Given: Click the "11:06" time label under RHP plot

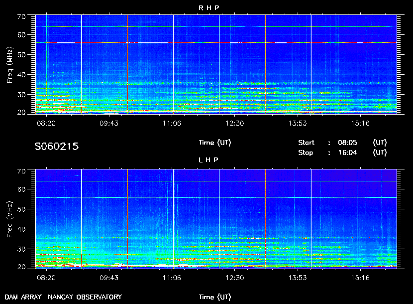Looking at the screenshot, I should click(172, 123).
